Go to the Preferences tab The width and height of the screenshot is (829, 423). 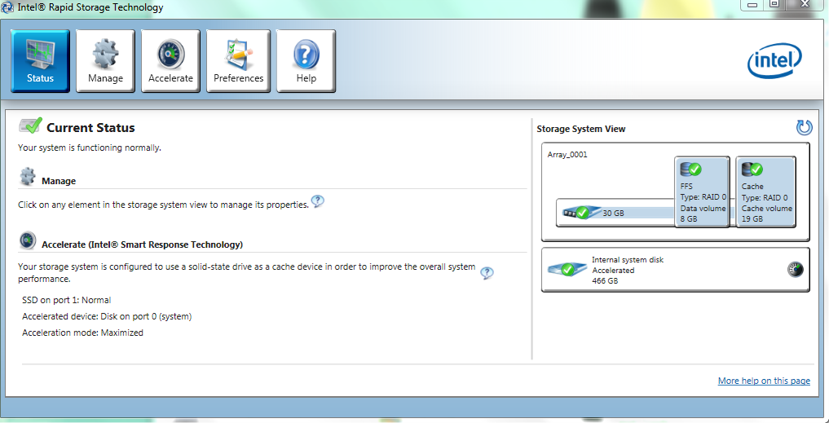tap(239, 61)
